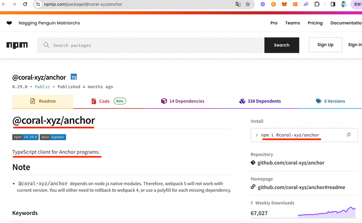The width and height of the screenshot is (362, 223).
Task: Open github.com/coral-xyz/anchor#readme homepage link
Action: tap(301, 187)
